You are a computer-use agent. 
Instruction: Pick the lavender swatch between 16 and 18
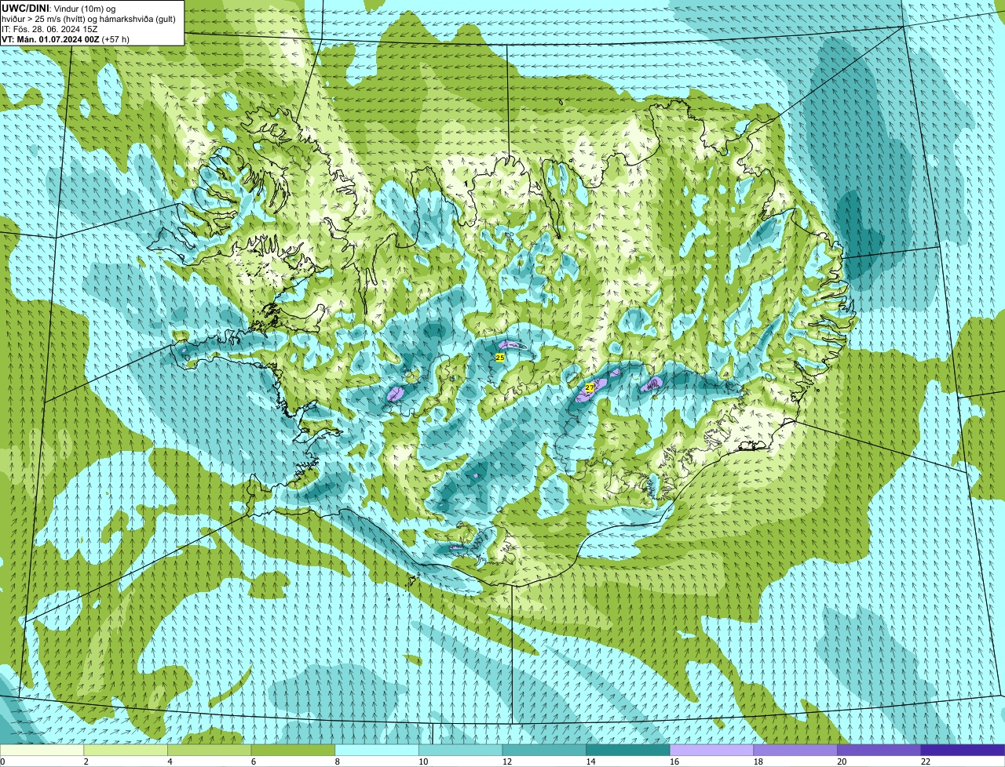tap(711, 750)
